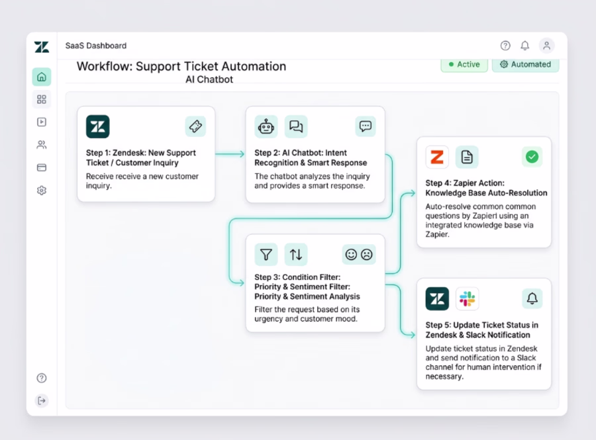Click the text 'Receive receive a new customer inquiry.'
This screenshot has width=596, height=440.
click(x=142, y=181)
